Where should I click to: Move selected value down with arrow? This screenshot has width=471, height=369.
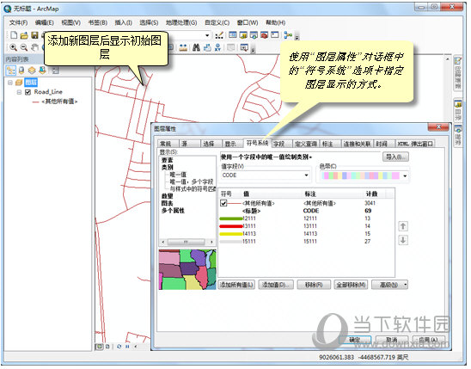coord(403,240)
